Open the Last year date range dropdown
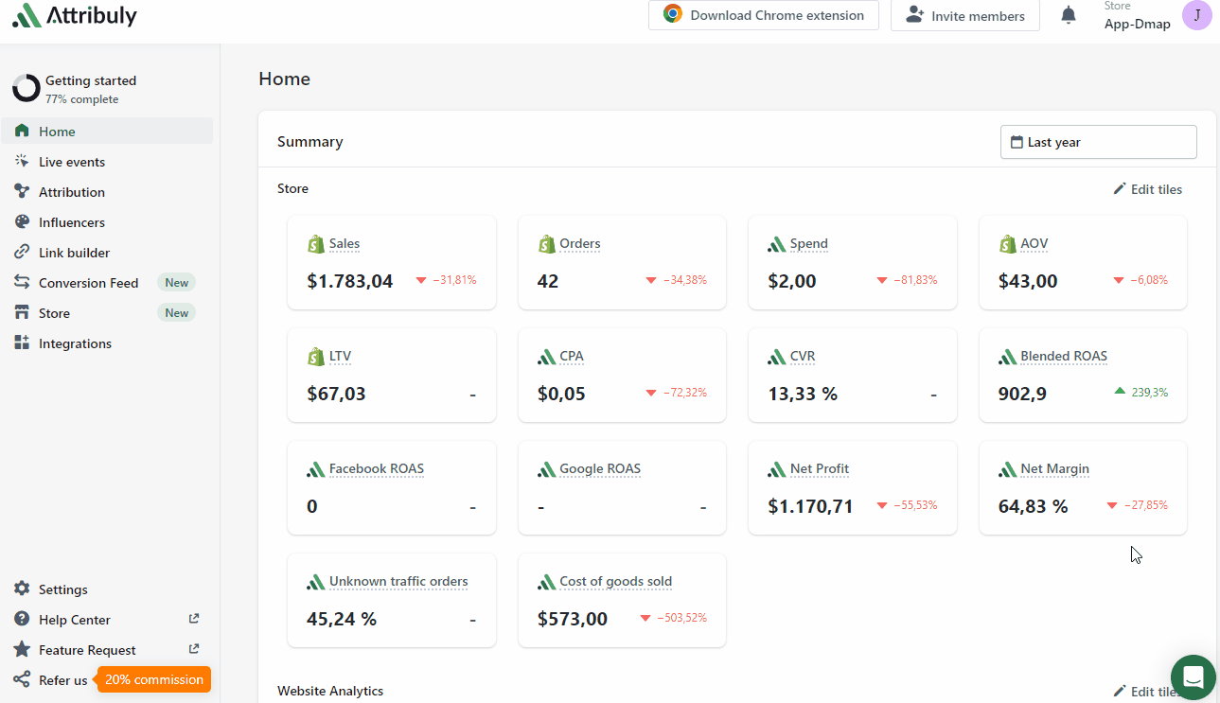 [1098, 142]
